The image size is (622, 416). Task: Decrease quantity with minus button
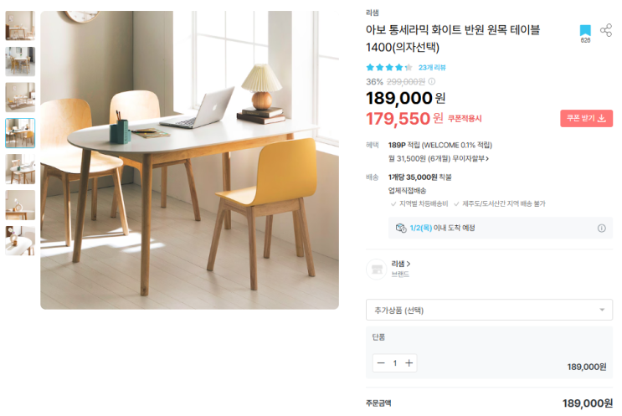[x=381, y=363]
